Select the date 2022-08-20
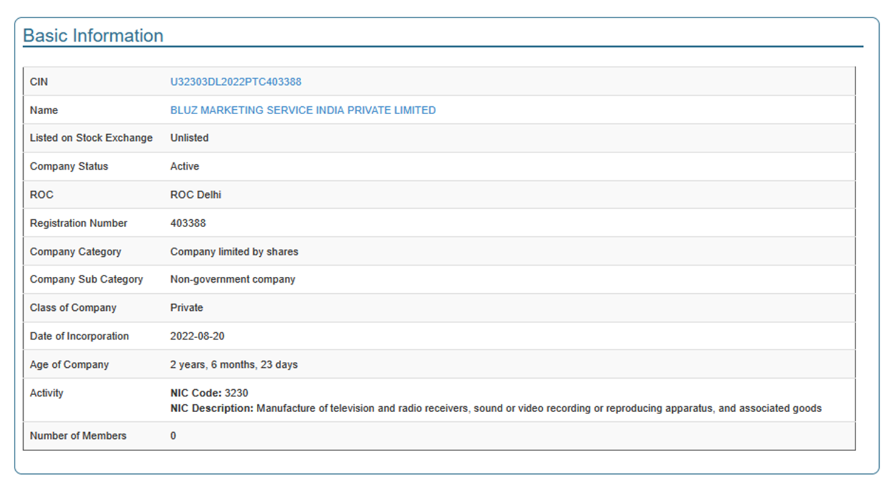892x482 pixels. (x=198, y=336)
